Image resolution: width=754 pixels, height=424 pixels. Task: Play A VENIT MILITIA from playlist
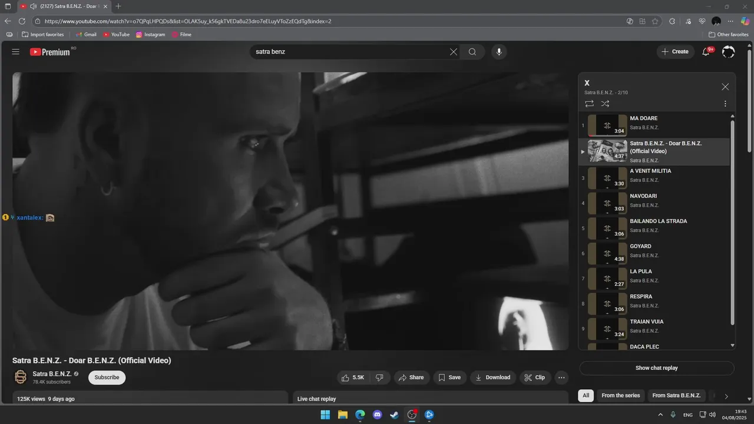(654, 178)
